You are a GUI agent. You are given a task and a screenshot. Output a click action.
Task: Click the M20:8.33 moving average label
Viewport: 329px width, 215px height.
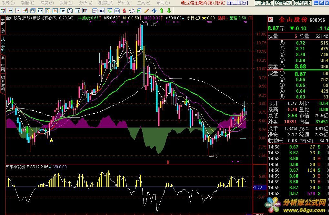pyautogui.click(x=152, y=18)
